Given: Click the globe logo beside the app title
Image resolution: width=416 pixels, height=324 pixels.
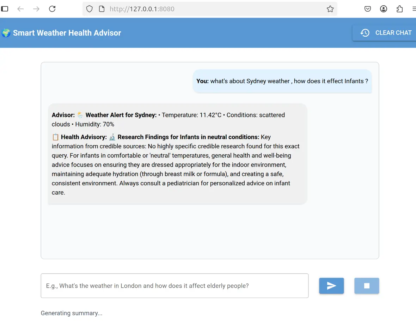Looking at the screenshot, I should pos(6,33).
